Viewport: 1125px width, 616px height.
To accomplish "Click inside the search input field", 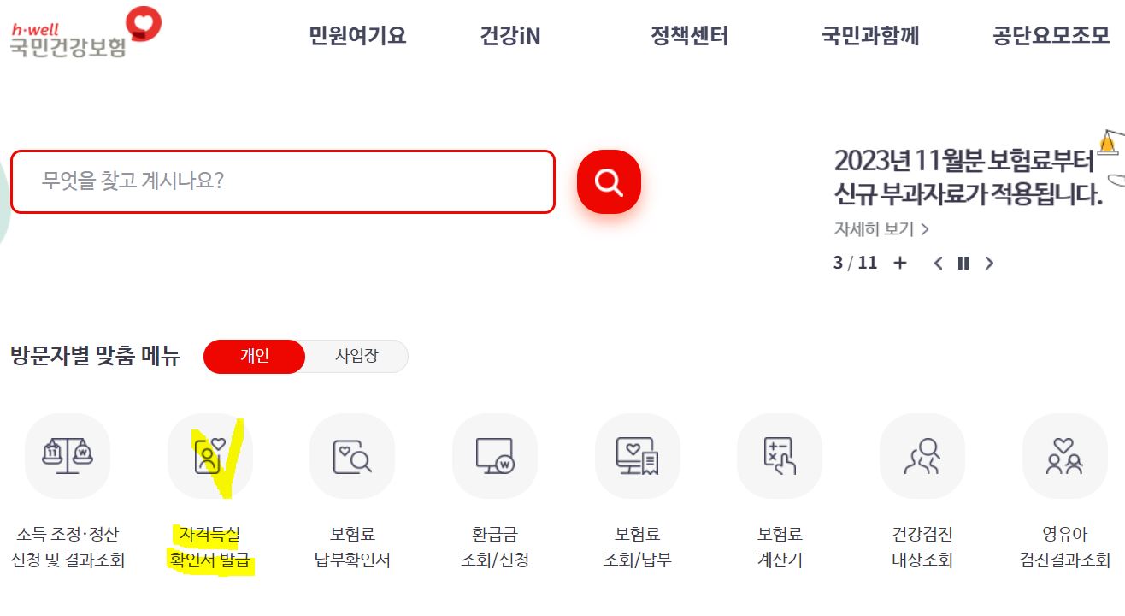I will 282,181.
